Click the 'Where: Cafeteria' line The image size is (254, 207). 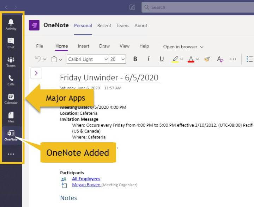(x=89, y=137)
